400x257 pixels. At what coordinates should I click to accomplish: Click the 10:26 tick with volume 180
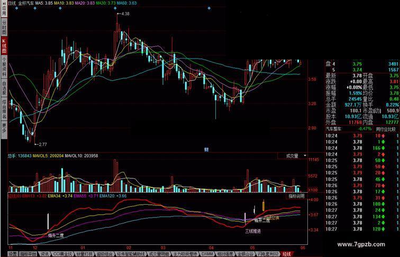362,204
